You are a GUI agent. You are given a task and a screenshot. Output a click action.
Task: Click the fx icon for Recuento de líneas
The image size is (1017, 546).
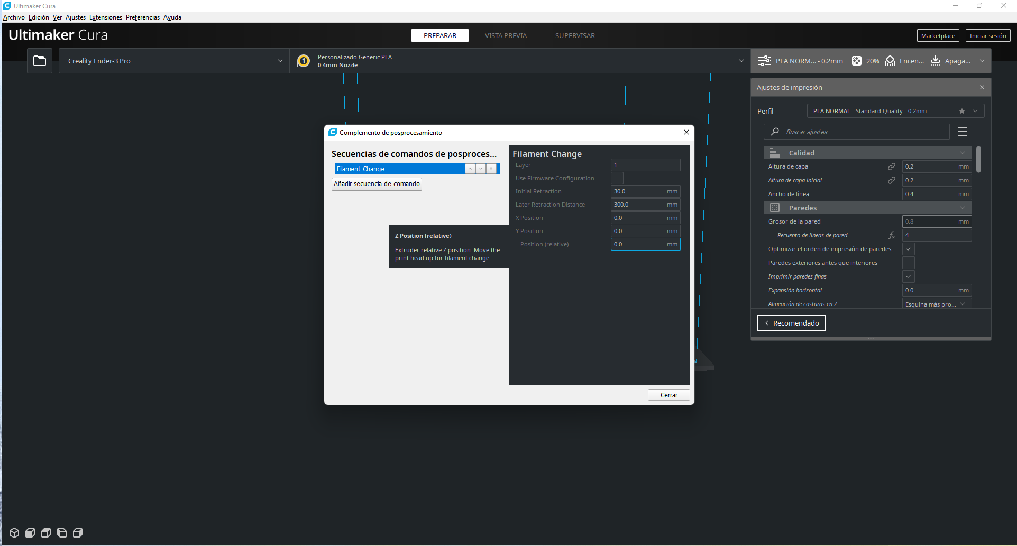892,235
